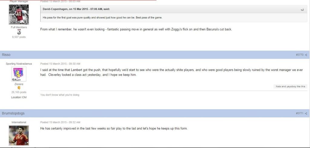Open the avatar of the player in the number 40 shirt

click(x=19, y=14)
